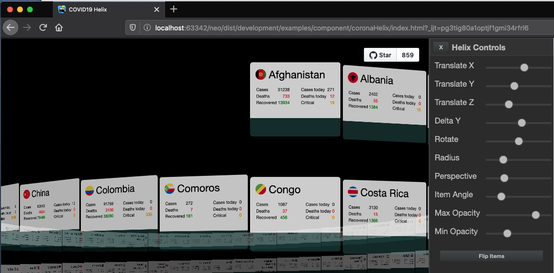The image size is (554, 273).
Task: Click the GitHub Star button
Action: [x=380, y=55]
